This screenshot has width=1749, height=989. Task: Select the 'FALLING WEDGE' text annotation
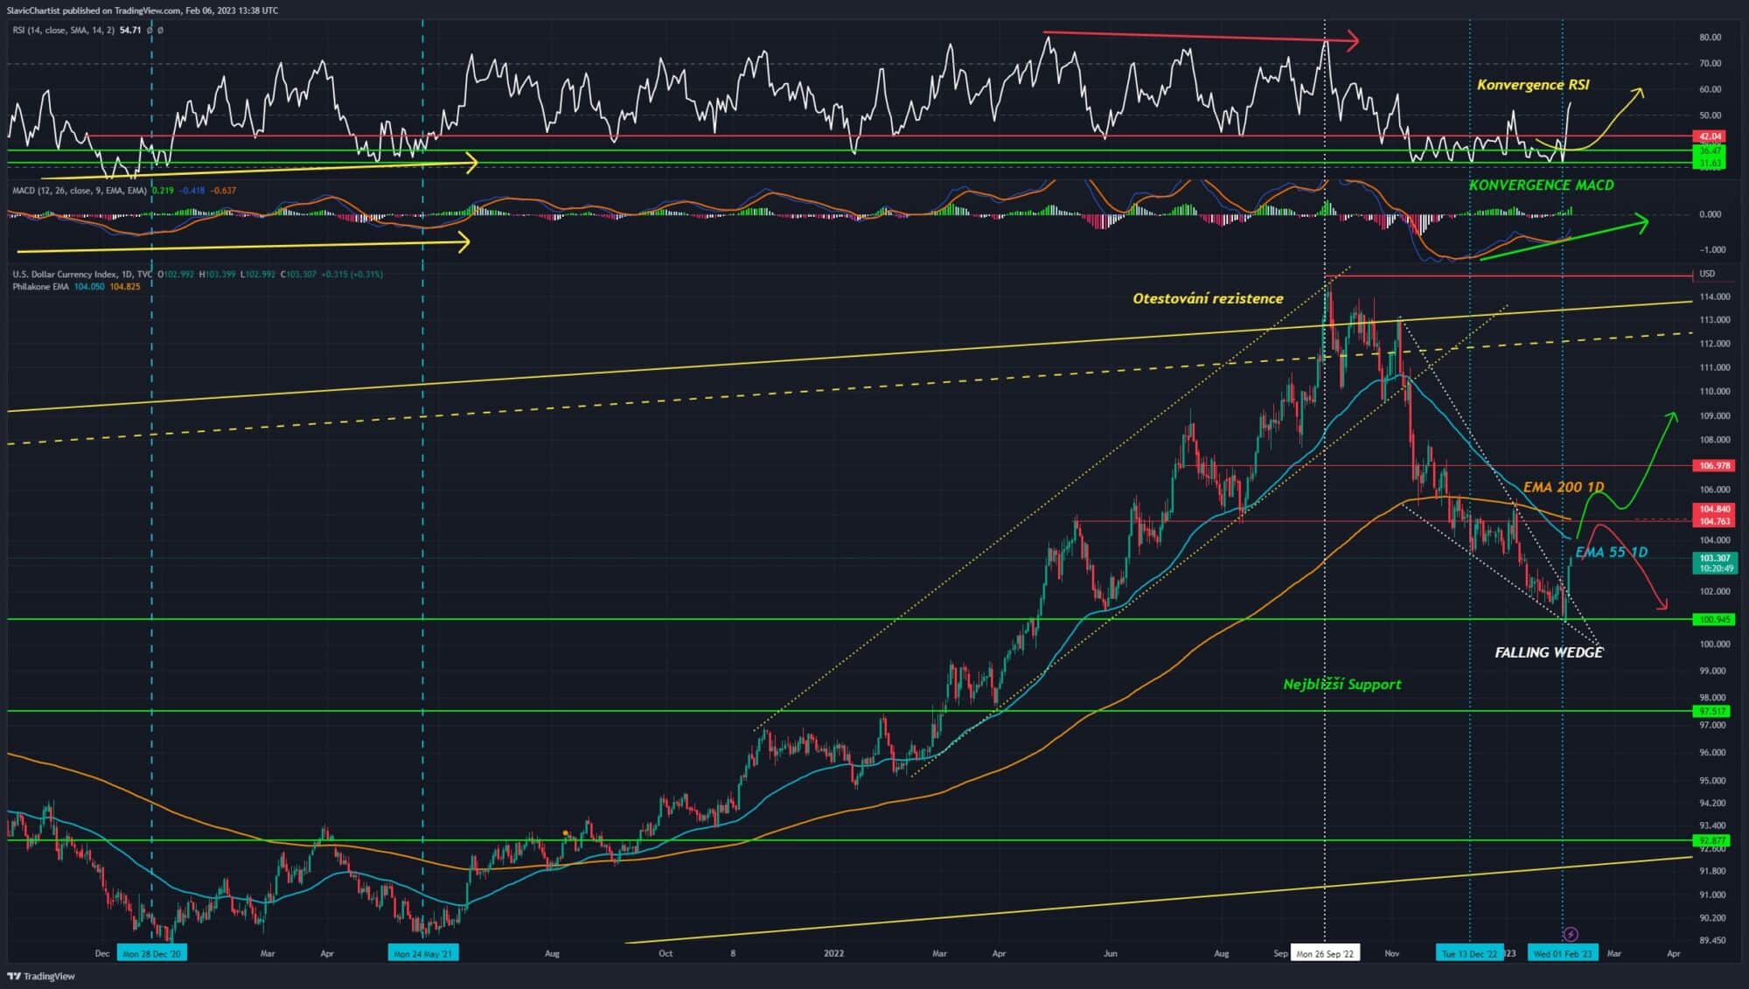1549,652
